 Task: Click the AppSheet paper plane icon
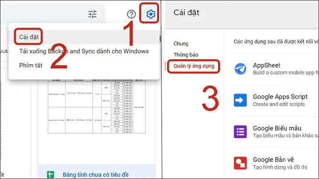tap(240, 69)
